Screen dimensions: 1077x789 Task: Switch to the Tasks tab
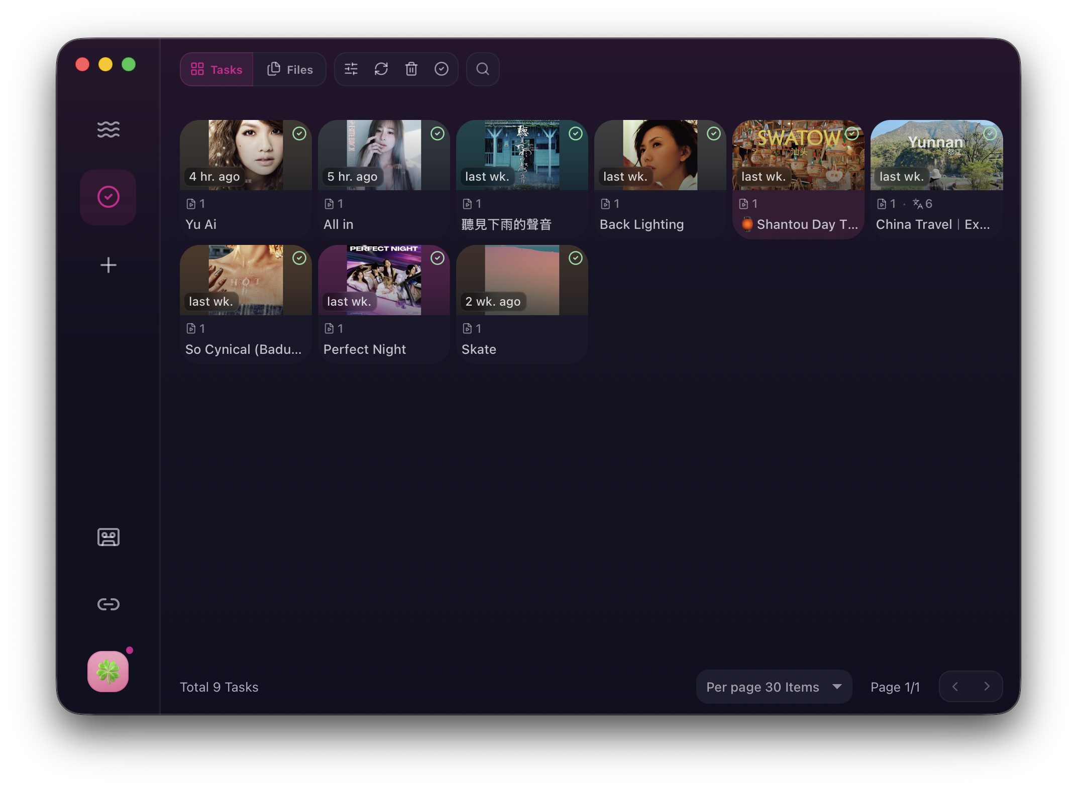217,69
